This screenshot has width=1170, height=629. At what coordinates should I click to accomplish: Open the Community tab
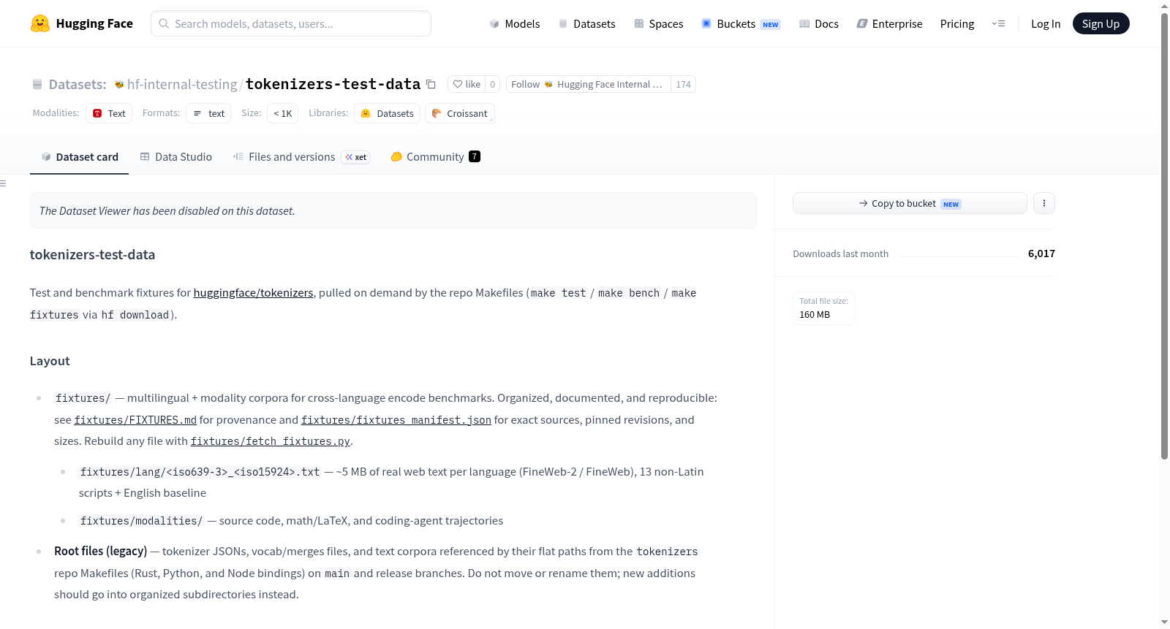click(x=436, y=156)
